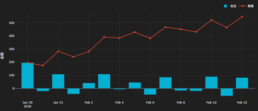Select the Feb 10 positive bar
258x111 pixels.
[x=211, y=83]
